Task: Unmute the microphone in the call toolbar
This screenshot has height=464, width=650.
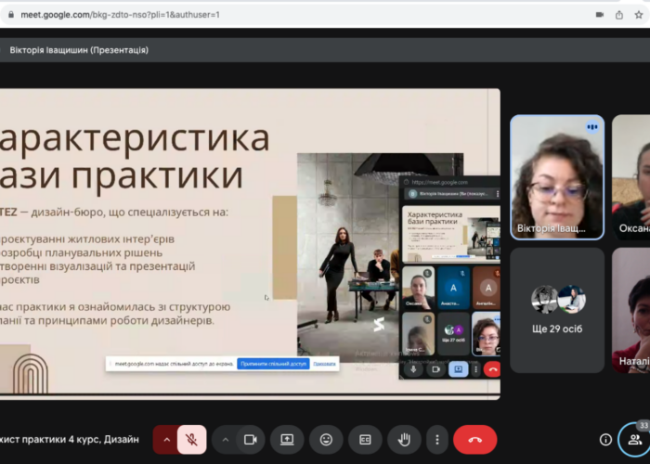Action: click(192, 440)
